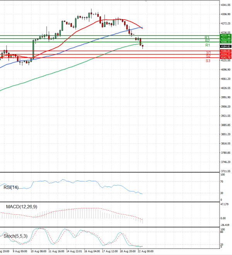Click the 16 Aug 04:00 time label
The height and width of the screenshot is (255, 232).
[x=92, y=252]
